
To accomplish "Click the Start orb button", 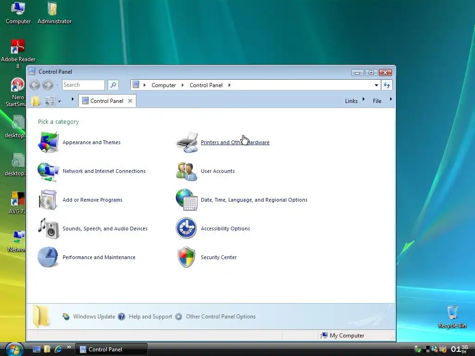I will (14, 350).
